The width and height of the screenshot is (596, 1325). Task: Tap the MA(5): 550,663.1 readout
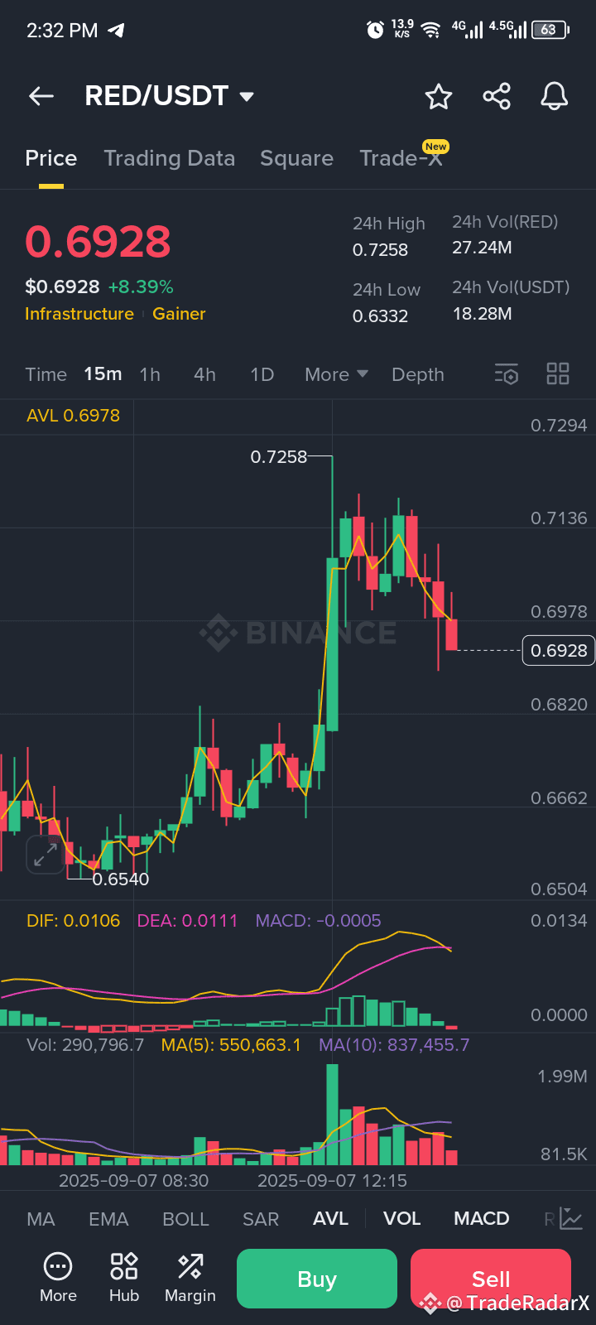231,1045
